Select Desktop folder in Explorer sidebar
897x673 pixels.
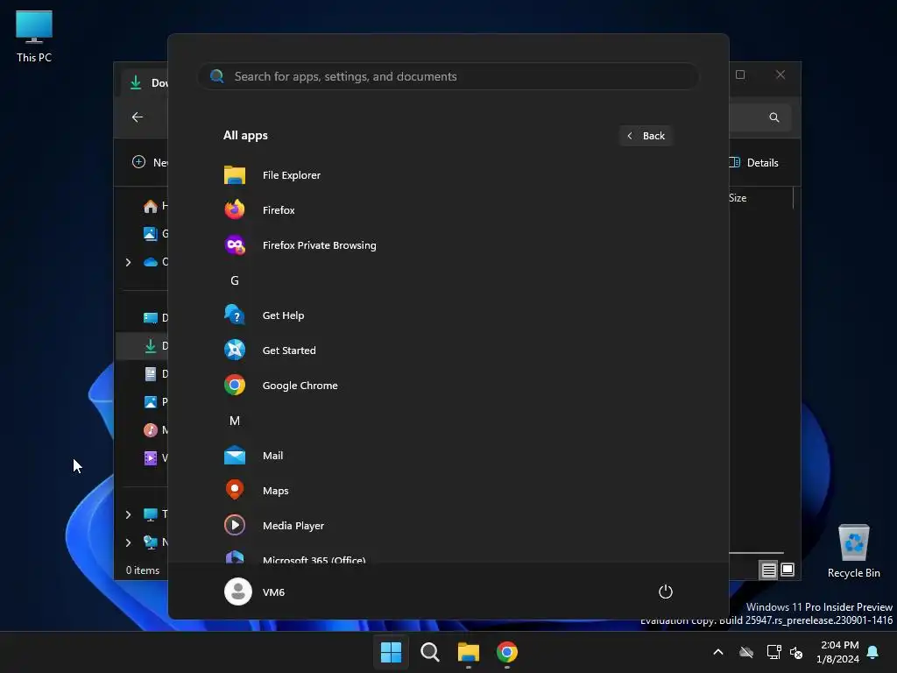[x=154, y=317]
